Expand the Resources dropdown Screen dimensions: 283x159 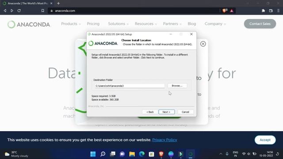(145, 24)
